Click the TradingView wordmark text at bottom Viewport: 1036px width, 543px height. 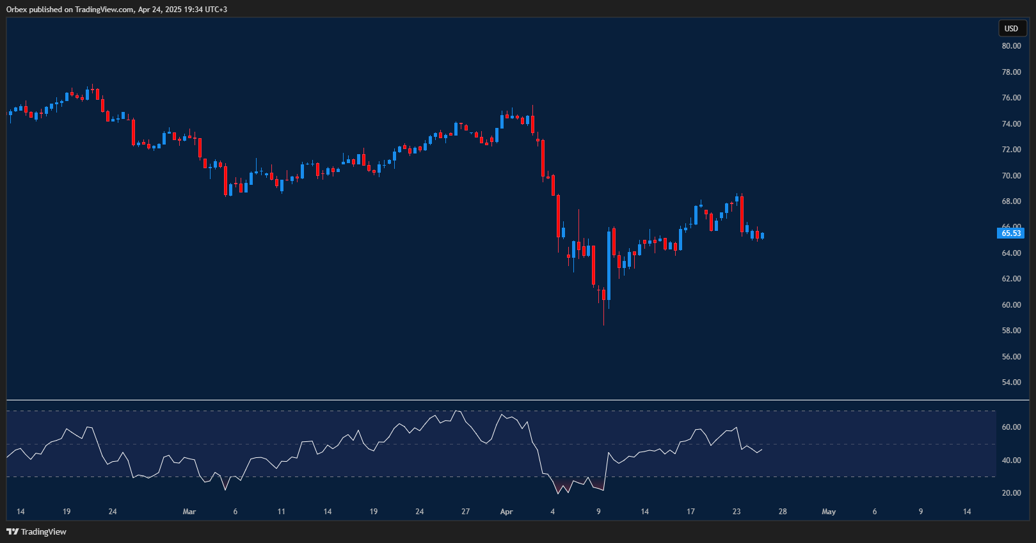click(44, 531)
